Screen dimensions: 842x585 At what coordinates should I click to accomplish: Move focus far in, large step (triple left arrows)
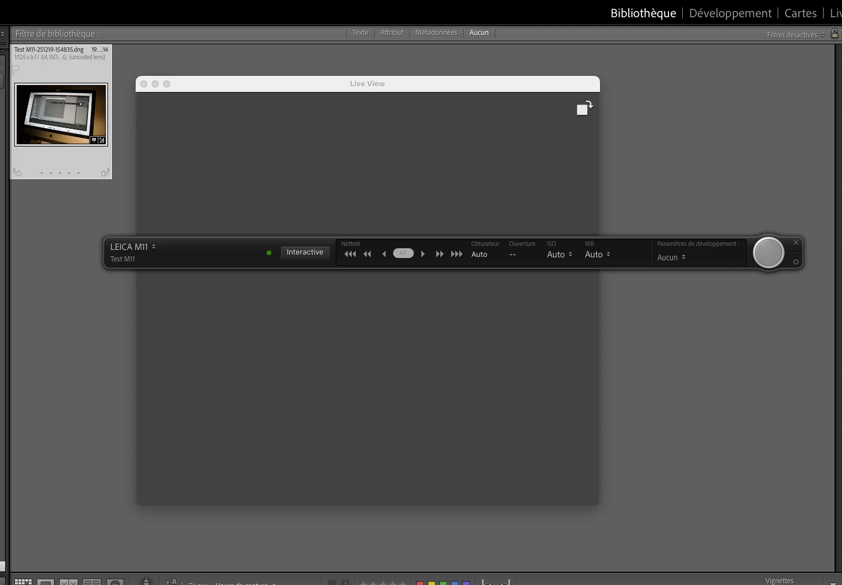350,254
